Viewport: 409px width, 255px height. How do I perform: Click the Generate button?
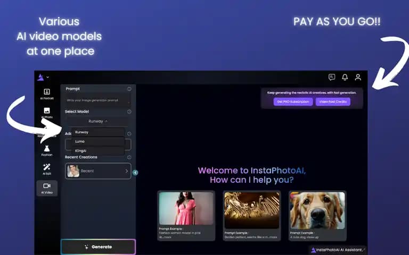pos(99,246)
